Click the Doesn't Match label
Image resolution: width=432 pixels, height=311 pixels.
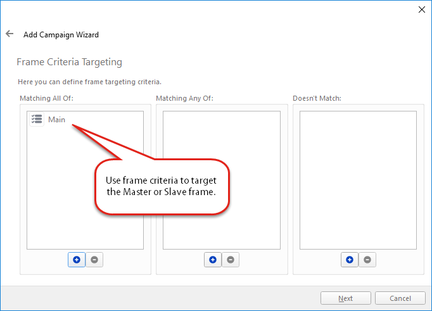click(317, 98)
